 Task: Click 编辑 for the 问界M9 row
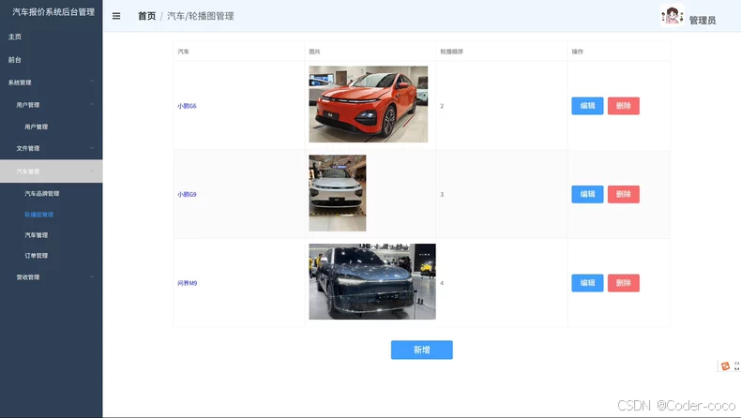tap(587, 283)
